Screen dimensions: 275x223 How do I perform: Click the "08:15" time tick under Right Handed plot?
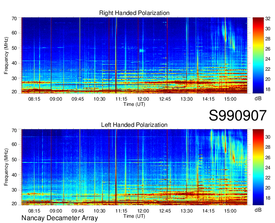click(34, 99)
